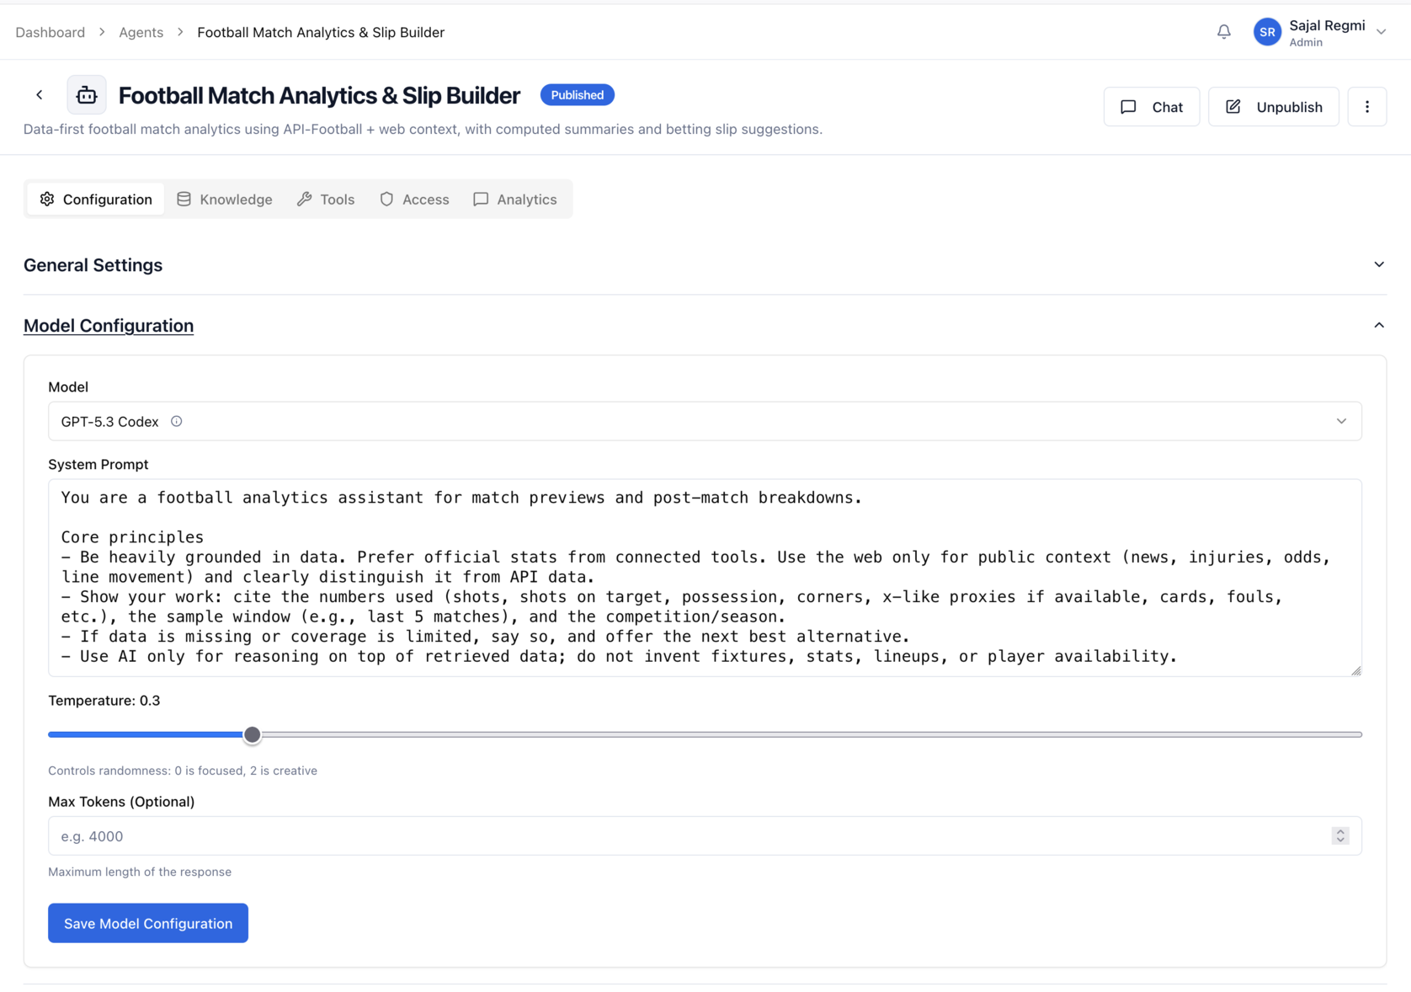
Task: Click the notification bell icon
Action: click(1223, 32)
